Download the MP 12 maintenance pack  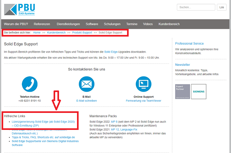tap(115, 130)
